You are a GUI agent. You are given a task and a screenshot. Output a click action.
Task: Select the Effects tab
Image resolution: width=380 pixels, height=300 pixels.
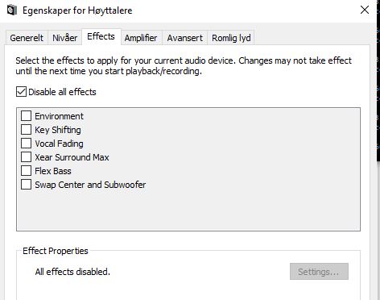(x=101, y=36)
